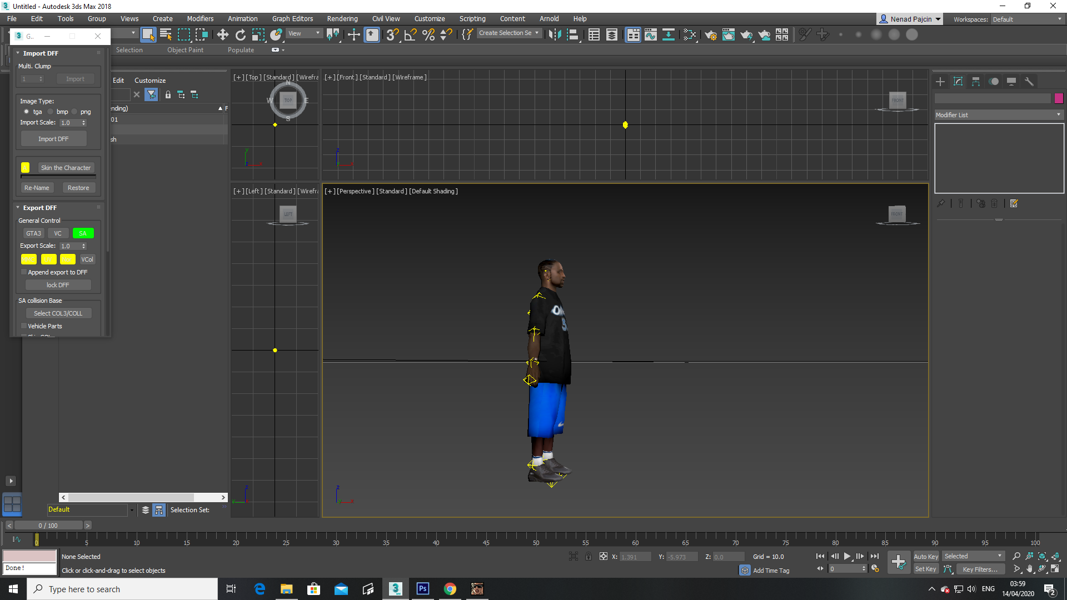Click the pink object color swatch

tap(1059, 98)
